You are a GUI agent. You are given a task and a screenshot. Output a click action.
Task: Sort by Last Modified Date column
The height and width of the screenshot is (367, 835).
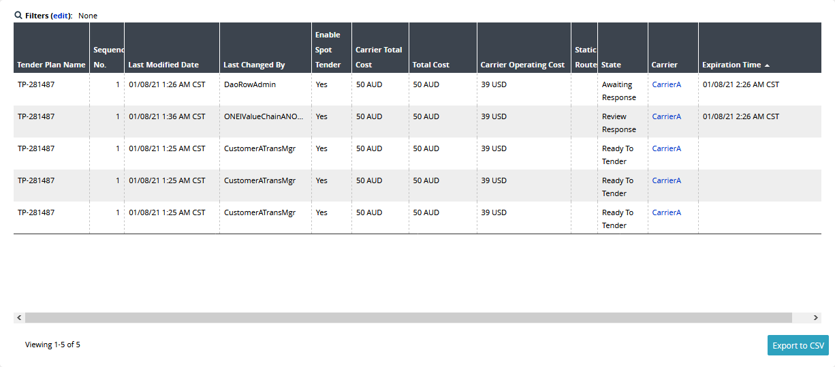(x=163, y=65)
